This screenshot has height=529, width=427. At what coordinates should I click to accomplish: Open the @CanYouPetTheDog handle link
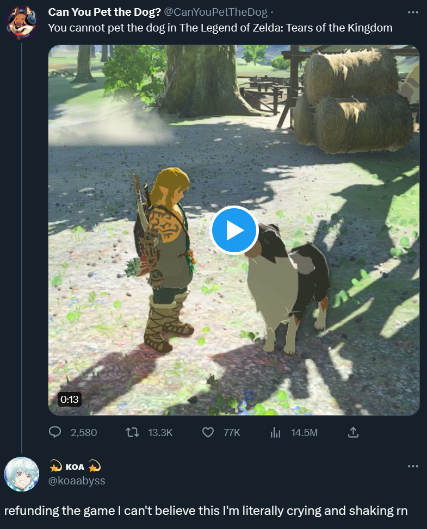(x=215, y=12)
